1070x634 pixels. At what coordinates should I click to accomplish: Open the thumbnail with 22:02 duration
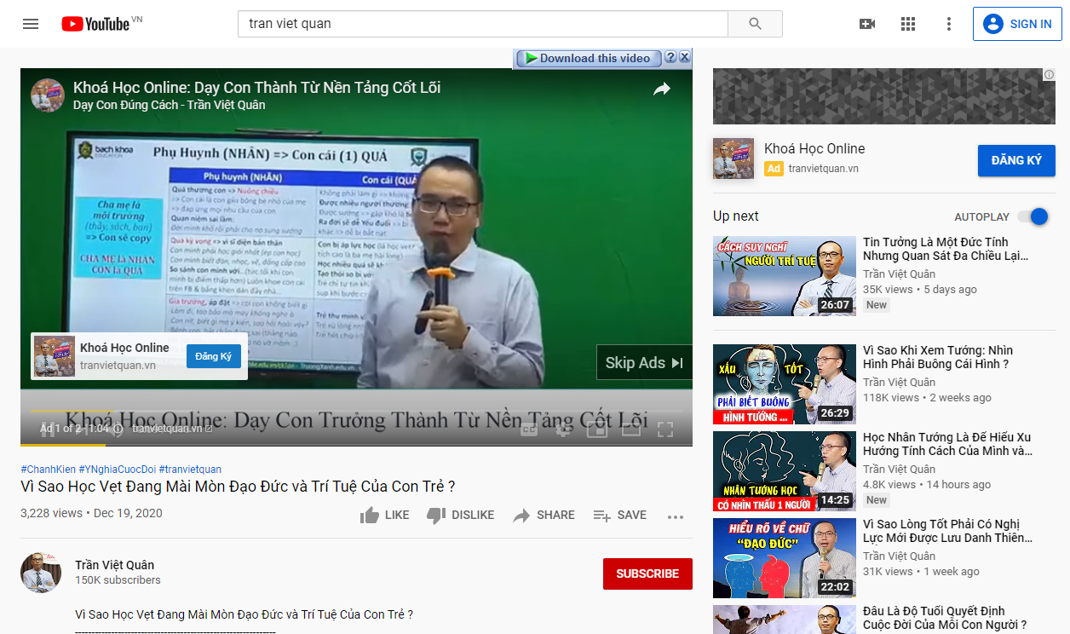coord(785,558)
